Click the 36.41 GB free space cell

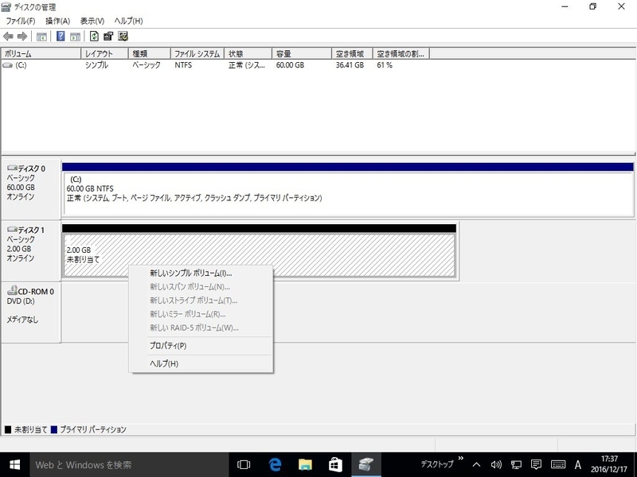tap(350, 65)
